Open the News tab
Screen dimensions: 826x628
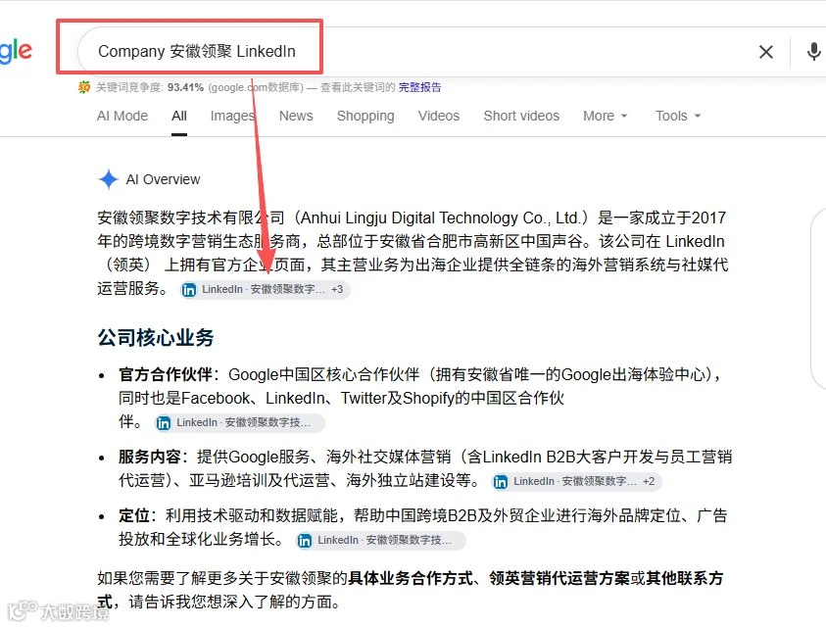(x=296, y=116)
